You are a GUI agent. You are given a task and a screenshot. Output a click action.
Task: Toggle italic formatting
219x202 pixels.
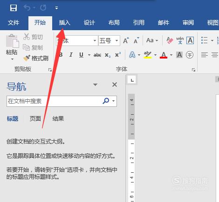(x=71, y=55)
